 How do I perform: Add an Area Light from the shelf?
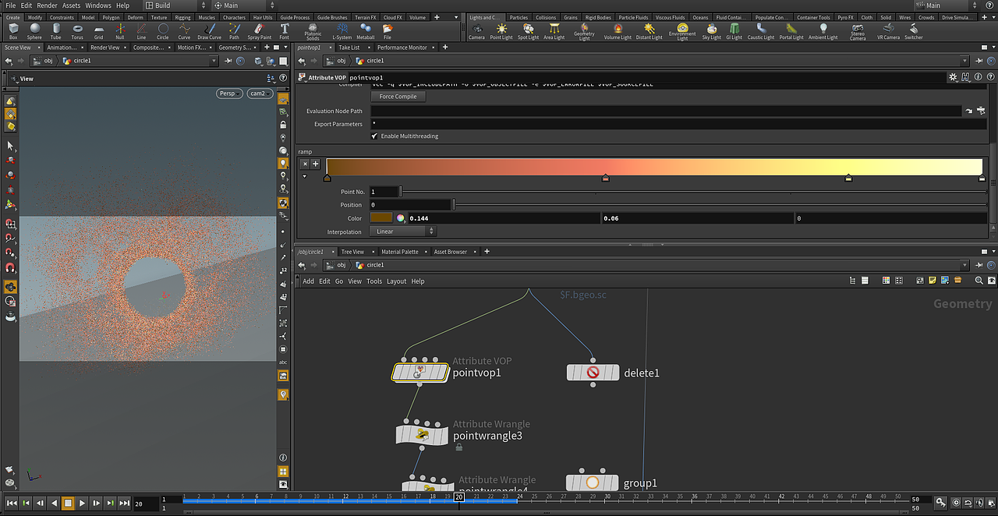554,31
